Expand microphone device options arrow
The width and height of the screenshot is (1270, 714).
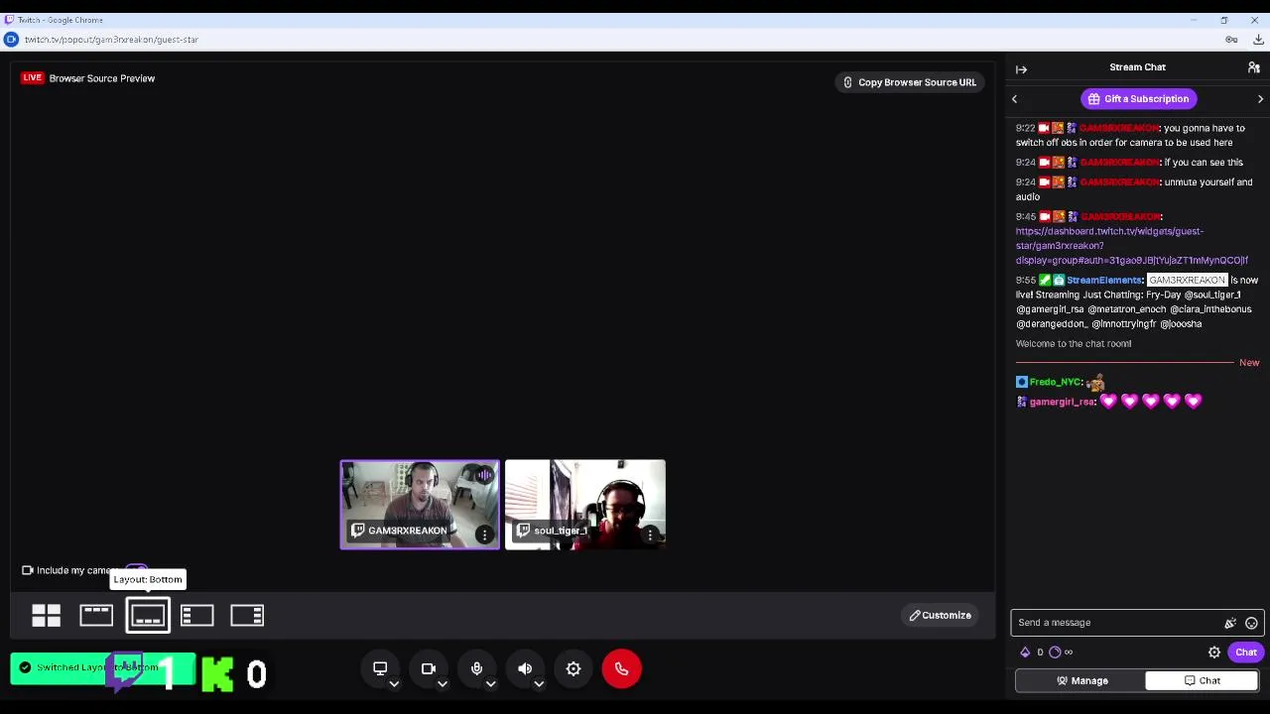click(x=490, y=683)
